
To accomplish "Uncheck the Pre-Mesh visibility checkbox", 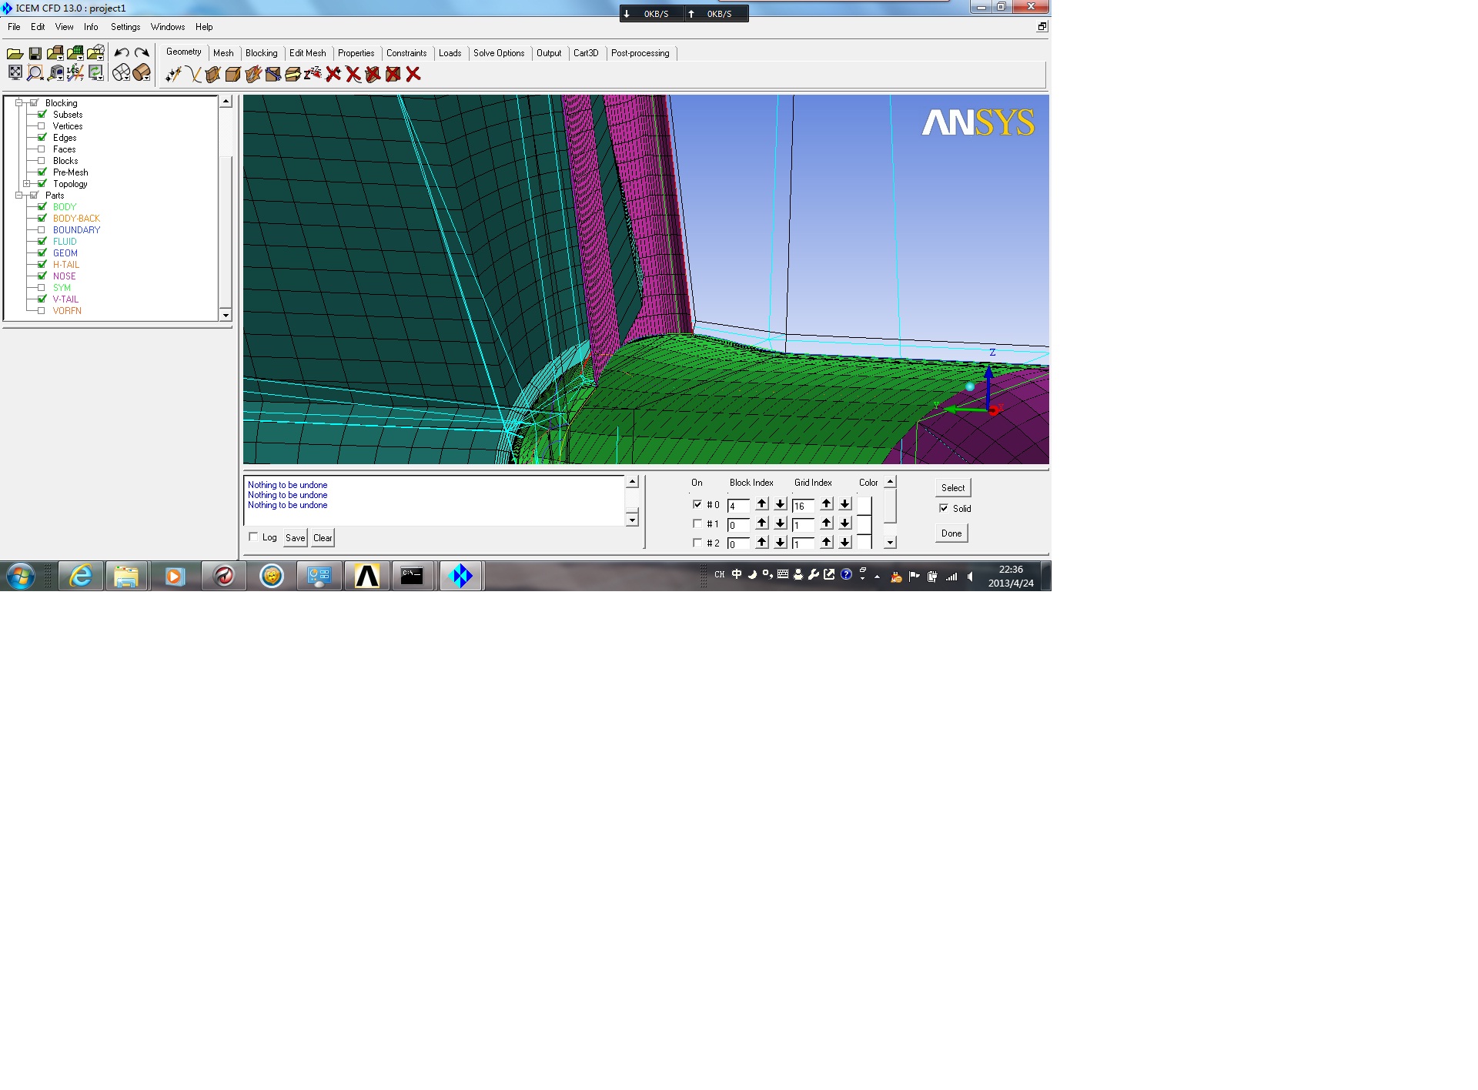I will click(x=42, y=172).
